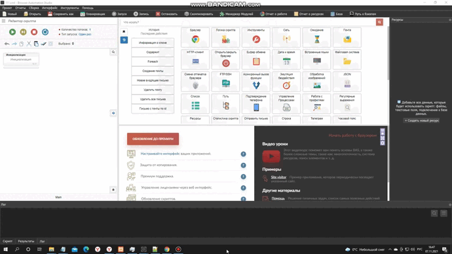Open the Помощь menu in menu bar
452x254 pixels.
(x=88, y=8)
